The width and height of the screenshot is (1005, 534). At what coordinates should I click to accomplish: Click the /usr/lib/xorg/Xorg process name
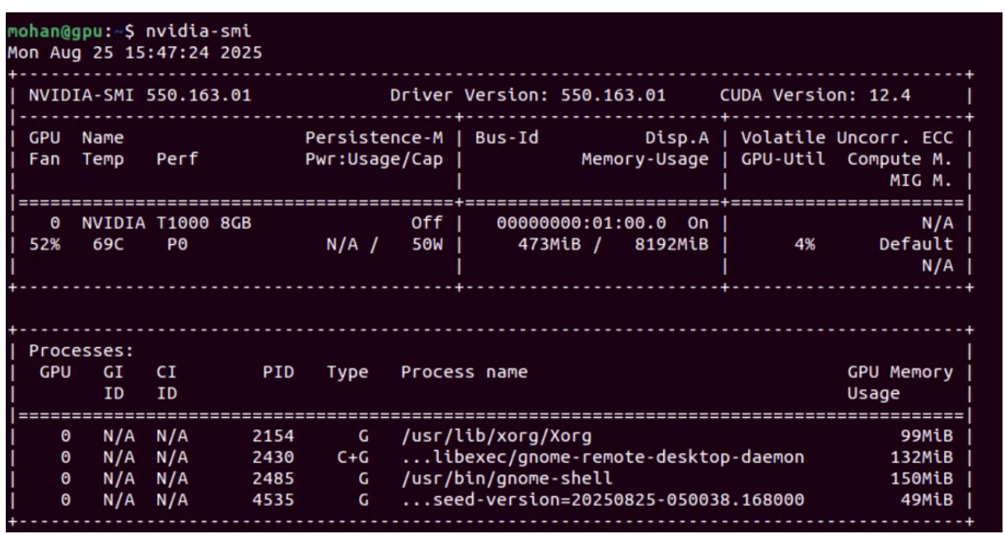[496, 435]
